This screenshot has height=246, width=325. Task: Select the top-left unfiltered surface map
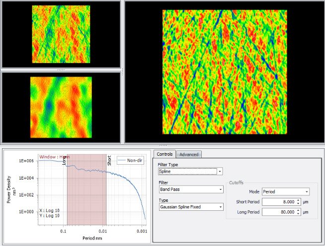click(61, 34)
